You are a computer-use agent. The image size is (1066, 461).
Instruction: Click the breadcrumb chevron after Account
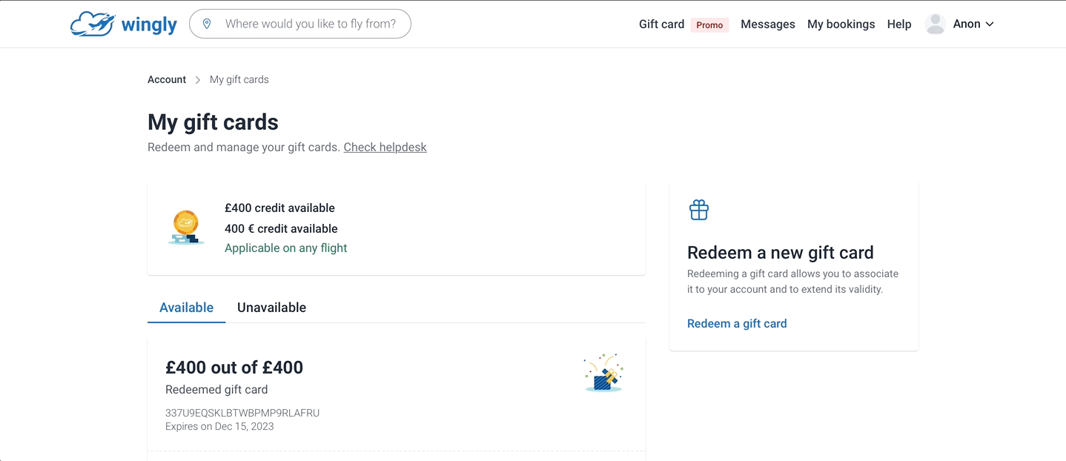(198, 80)
